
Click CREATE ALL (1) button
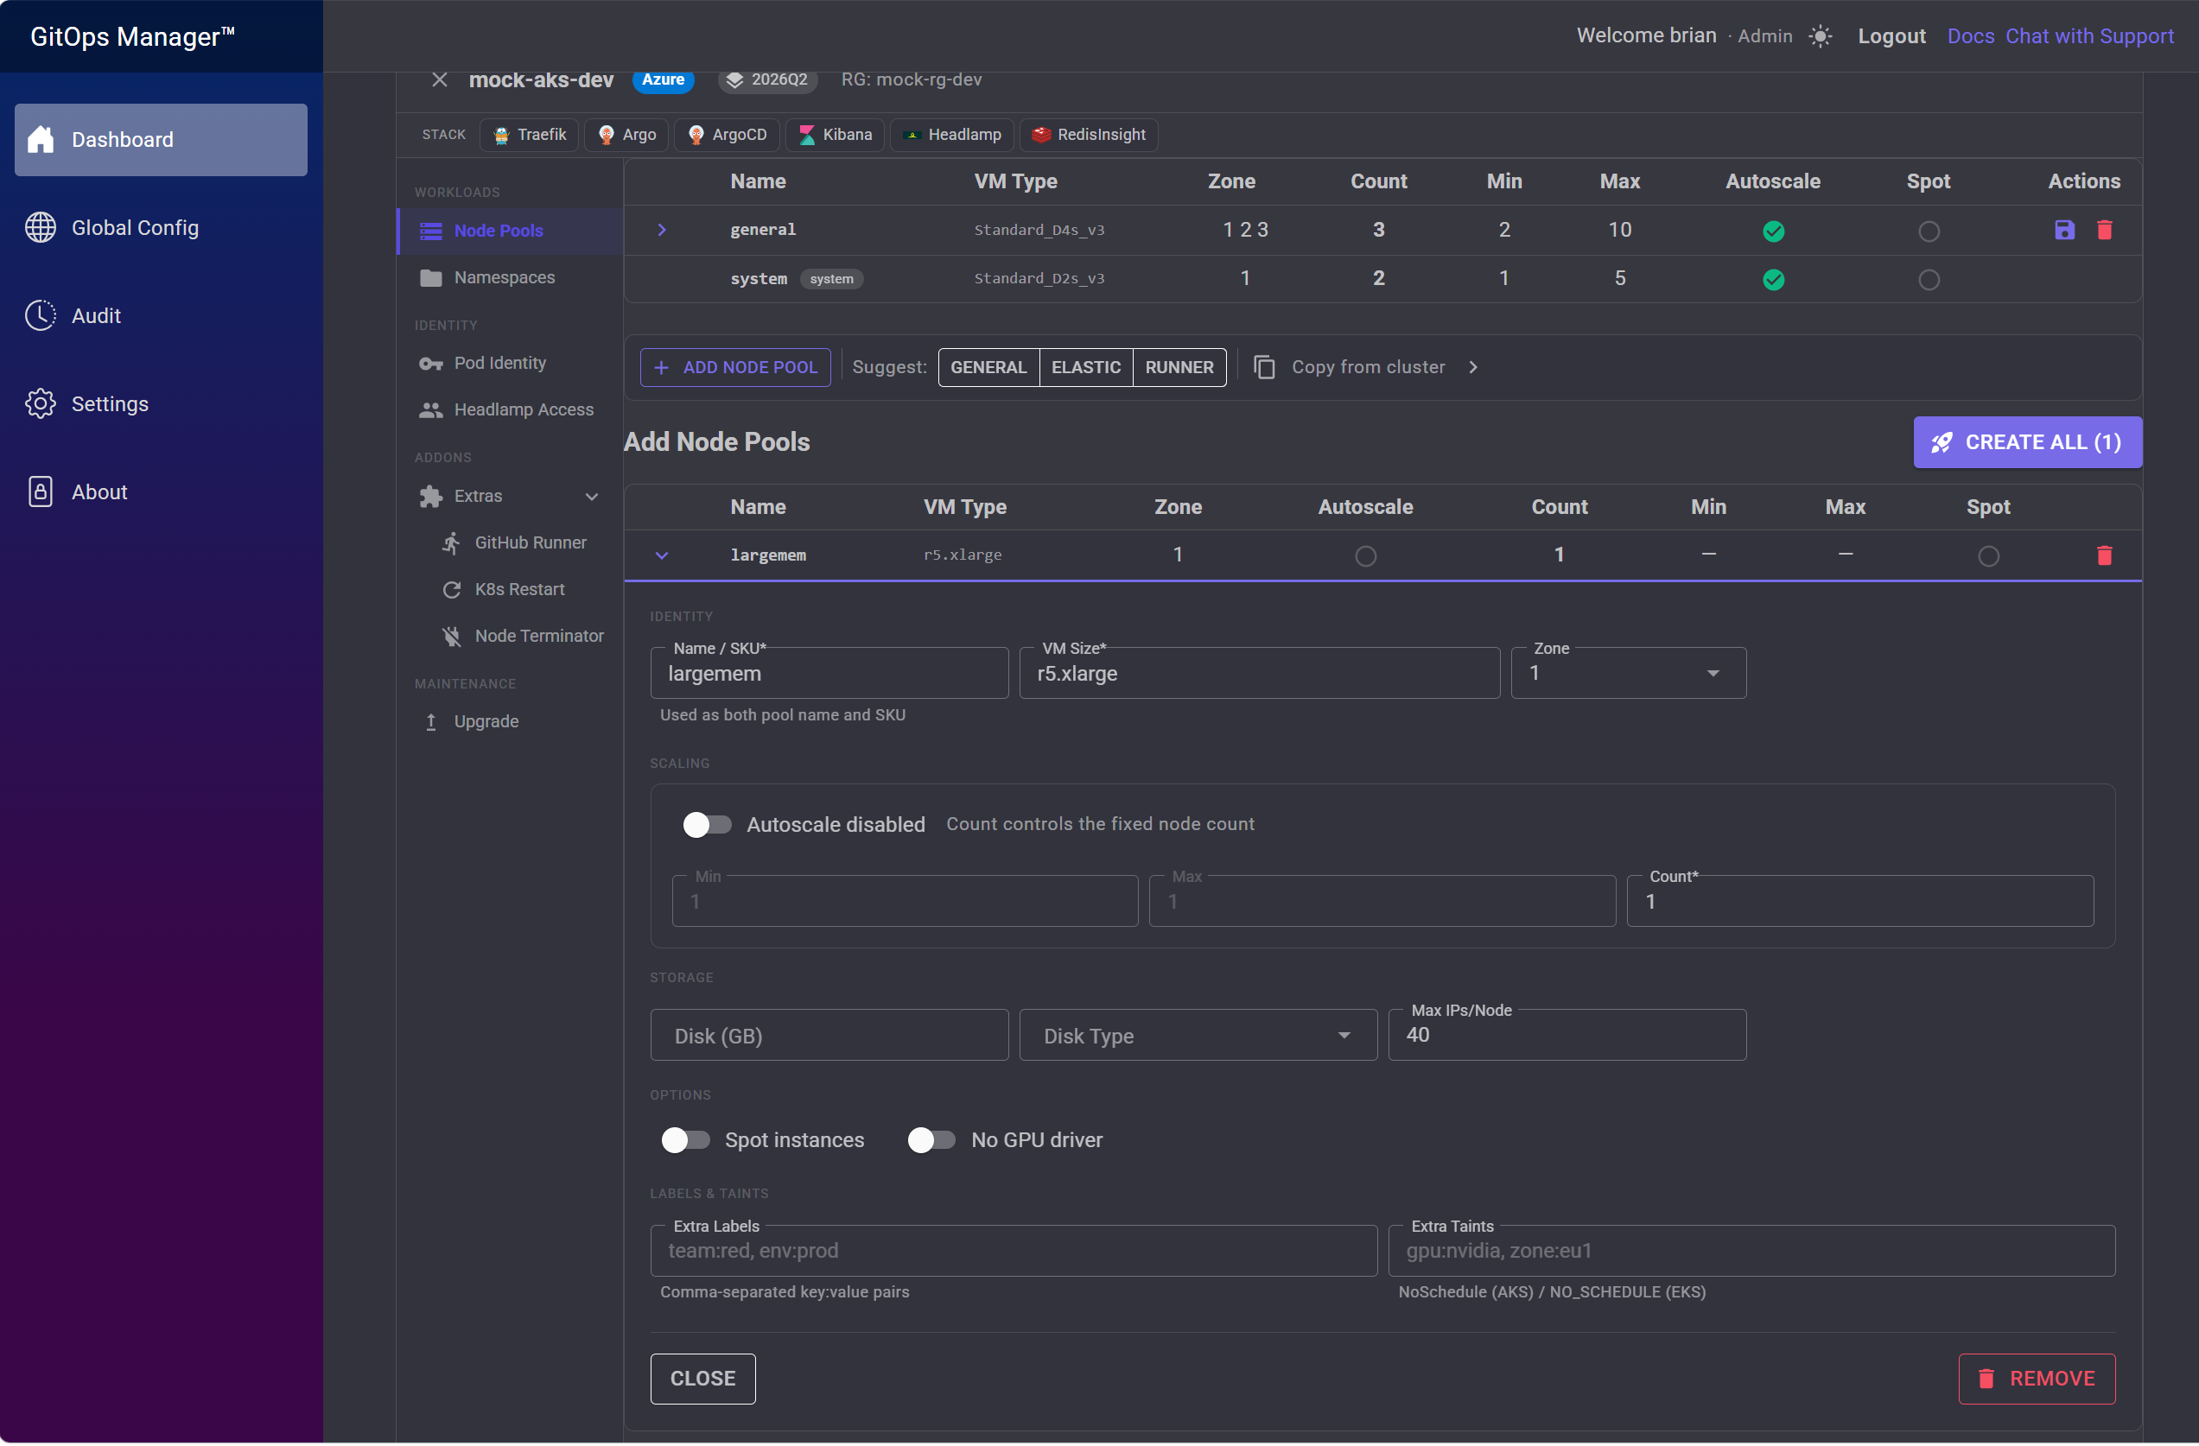click(2028, 442)
